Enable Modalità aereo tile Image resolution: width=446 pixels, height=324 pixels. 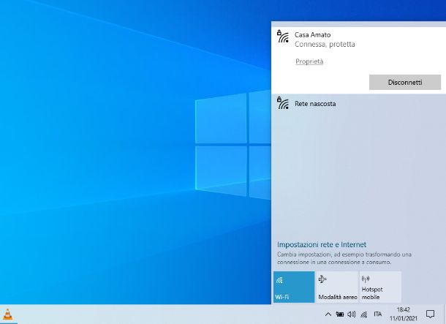(337, 287)
